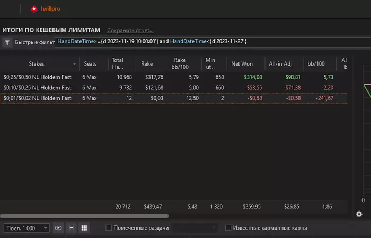Click the Total Hands value 9 732
The image size is (371, 238).
click(x=126, y=88)
